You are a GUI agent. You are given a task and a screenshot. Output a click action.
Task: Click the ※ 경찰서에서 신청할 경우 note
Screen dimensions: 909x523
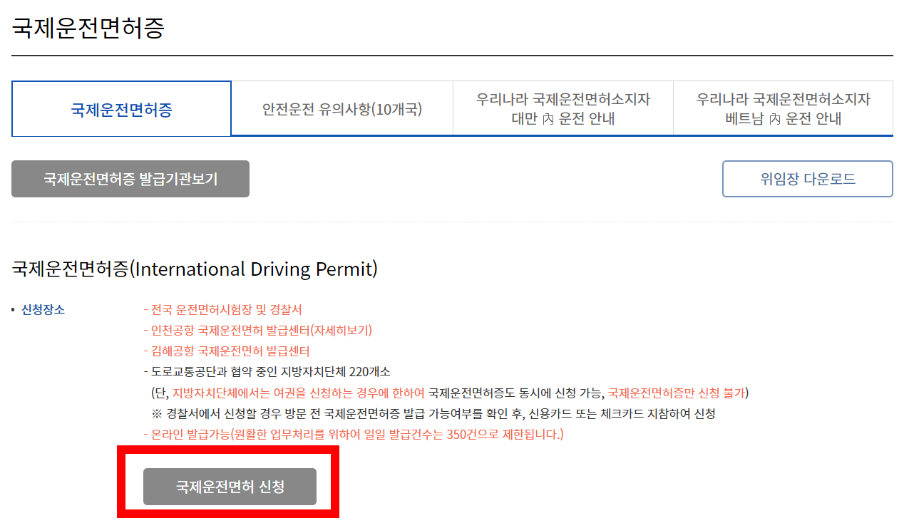[x=433, y=413]
